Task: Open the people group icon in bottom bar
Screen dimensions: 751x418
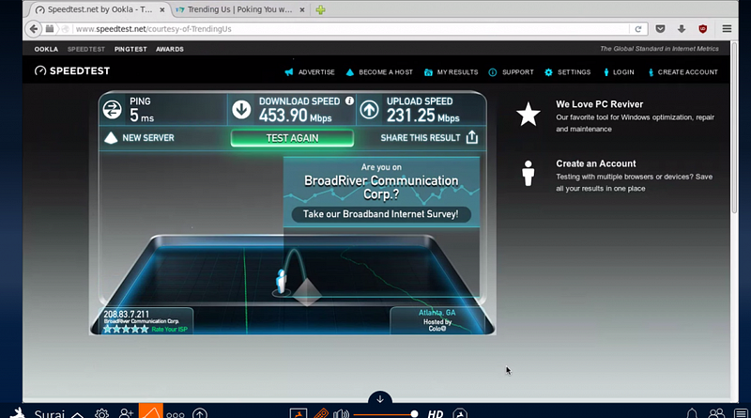Action: [x=716, y=413]
